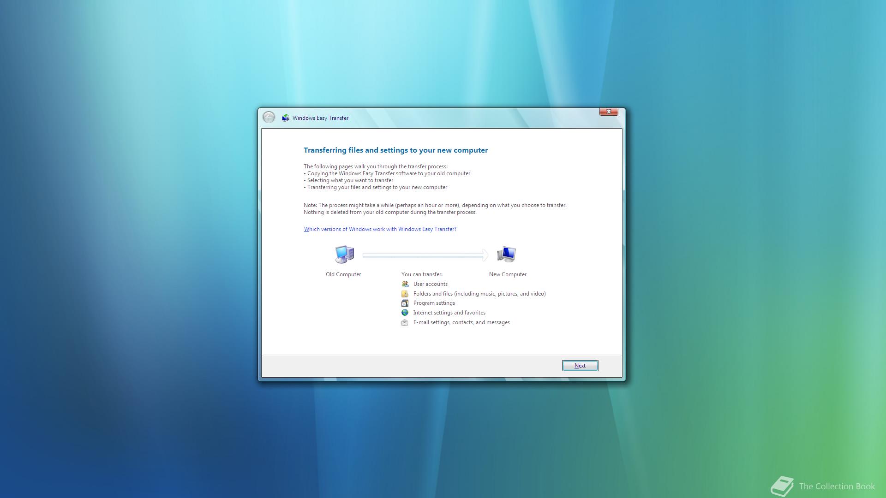Click the New Computer caption text
This screenshot has width=886, height=498.
click(x=508, y=274)
